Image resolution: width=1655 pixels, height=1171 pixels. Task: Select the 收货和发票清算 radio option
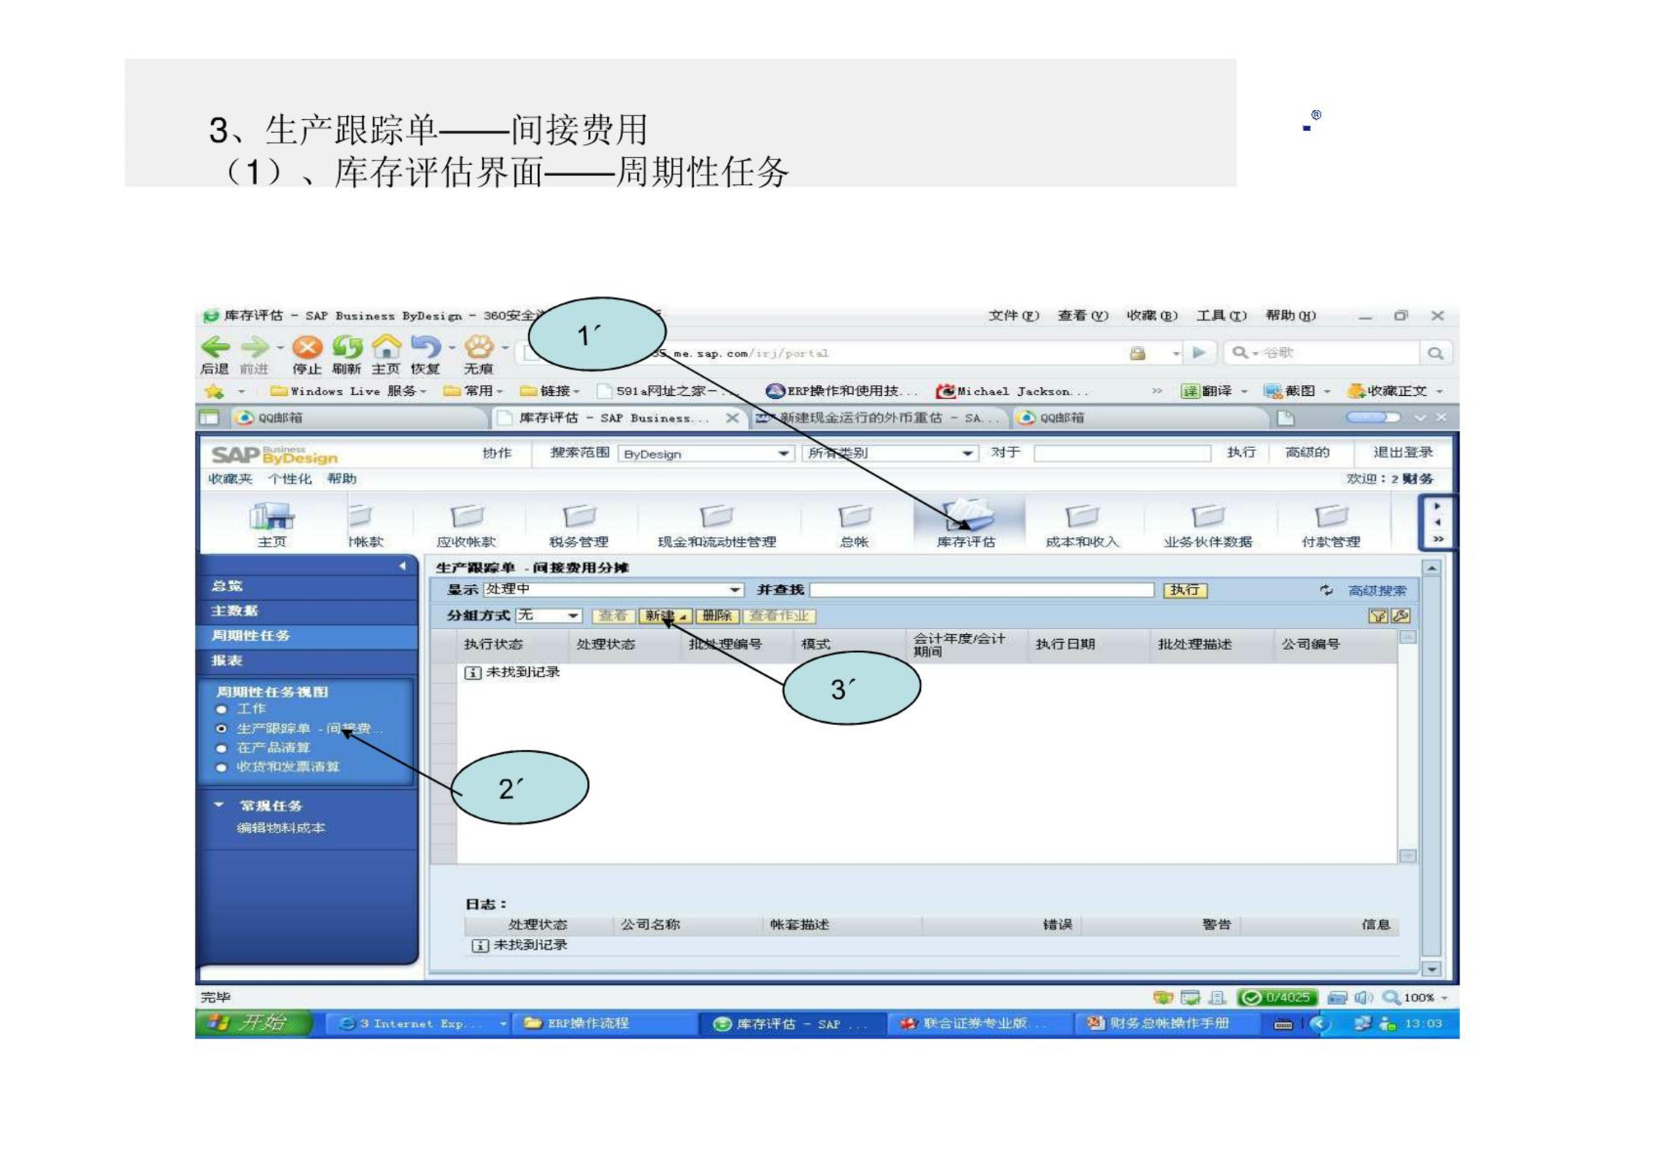pyautogui.click(x=221, y=768)
